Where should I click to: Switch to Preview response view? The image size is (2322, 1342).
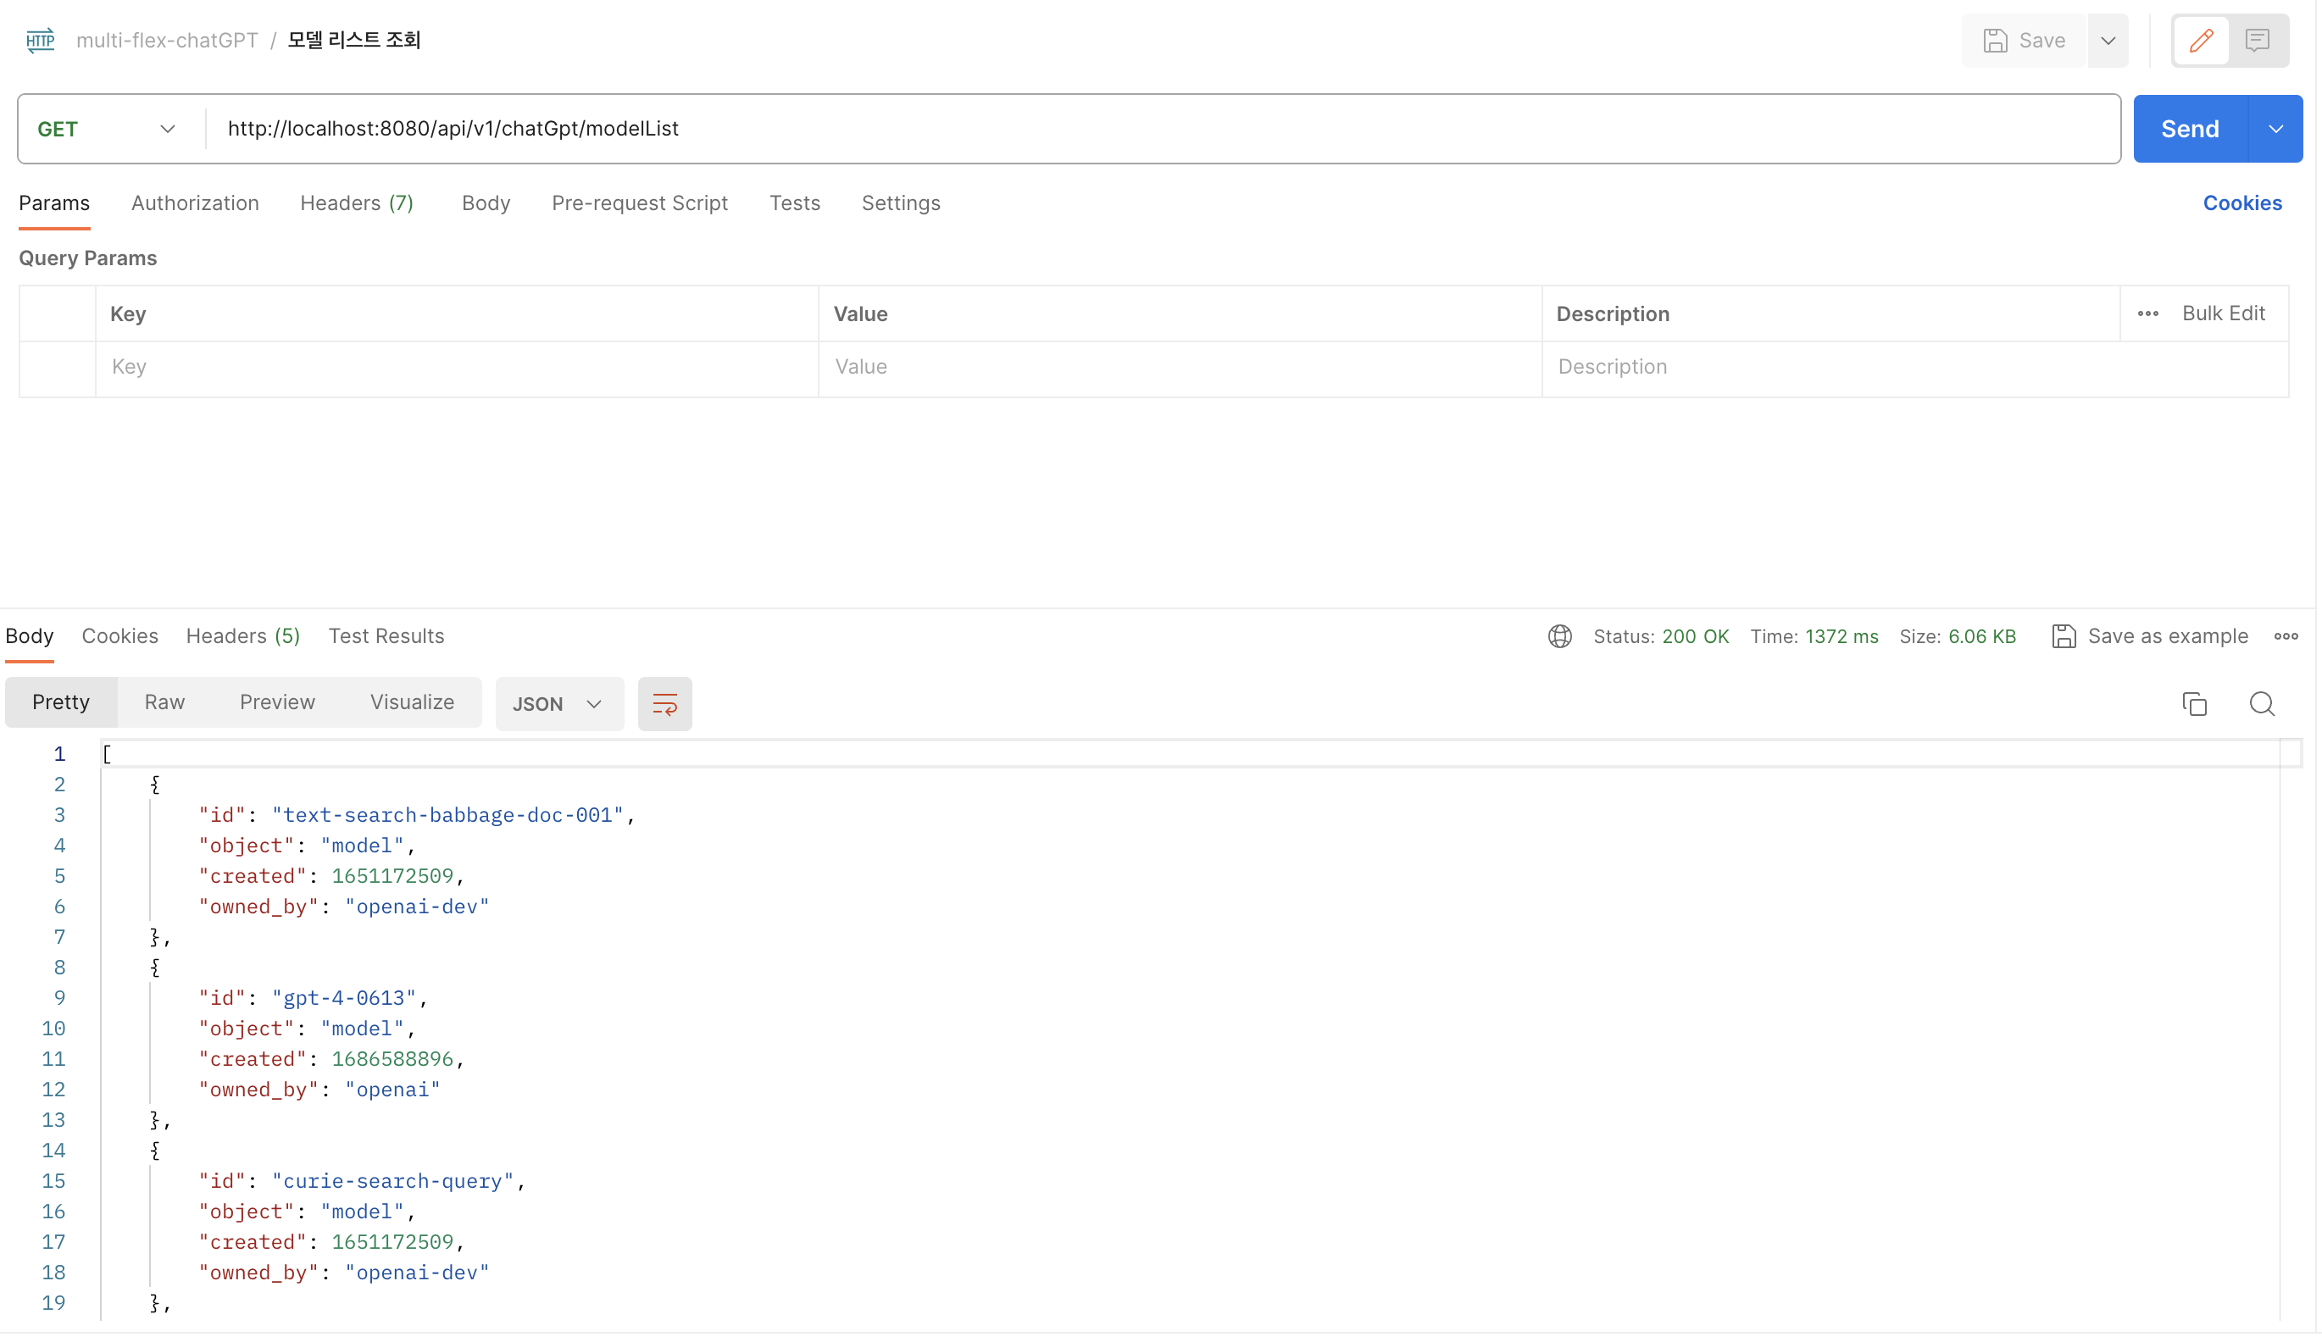pos(276,703)
